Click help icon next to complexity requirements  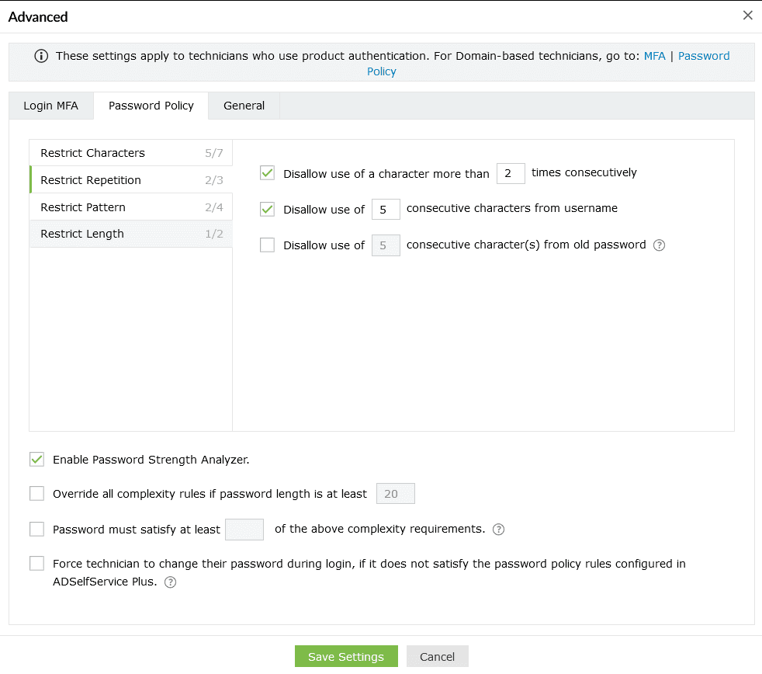(x=499, y=530)
